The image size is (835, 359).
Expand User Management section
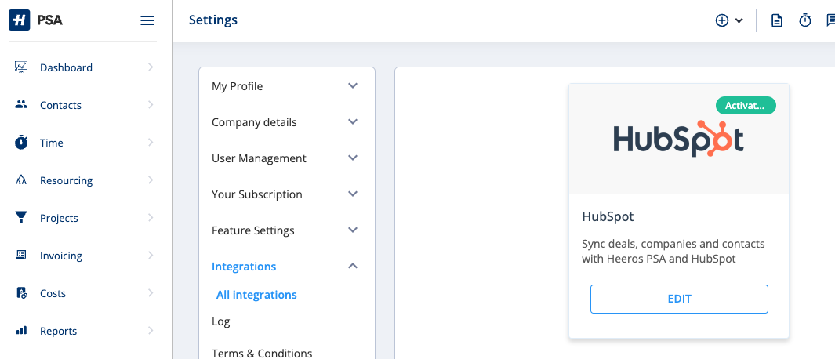click(x=353, y=158)
